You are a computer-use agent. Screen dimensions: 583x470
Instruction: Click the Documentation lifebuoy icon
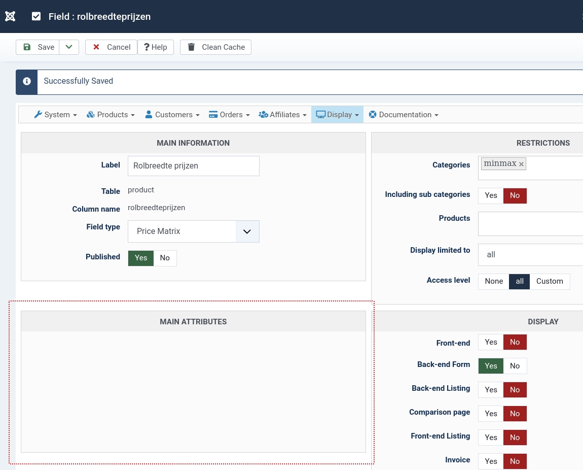coord(373,115)
